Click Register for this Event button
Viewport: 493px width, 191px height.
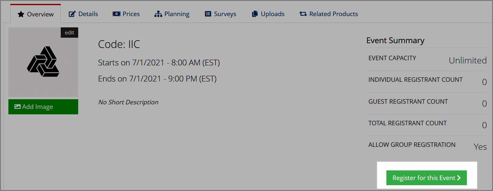click(x=426, y=178)
